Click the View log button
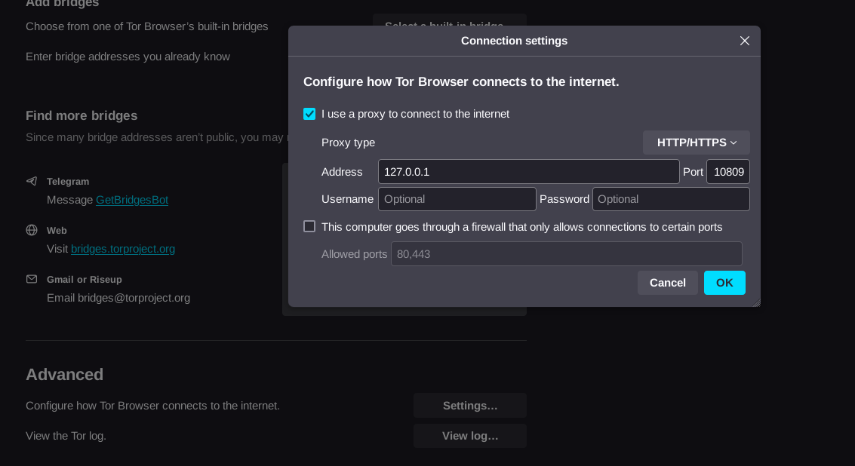This screenshot has height=466, width=855. (x=469, y=436)
